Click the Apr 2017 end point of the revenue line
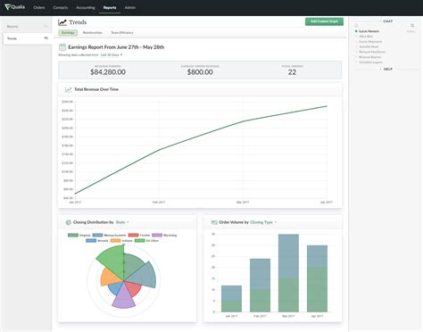The height and width of the screenshot is (332, 423). pos(327,106)
